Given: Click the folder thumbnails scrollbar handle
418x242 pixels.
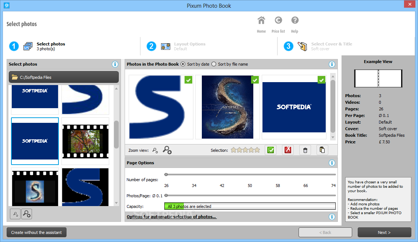Looking at the screenshot, I should [116, 135].
